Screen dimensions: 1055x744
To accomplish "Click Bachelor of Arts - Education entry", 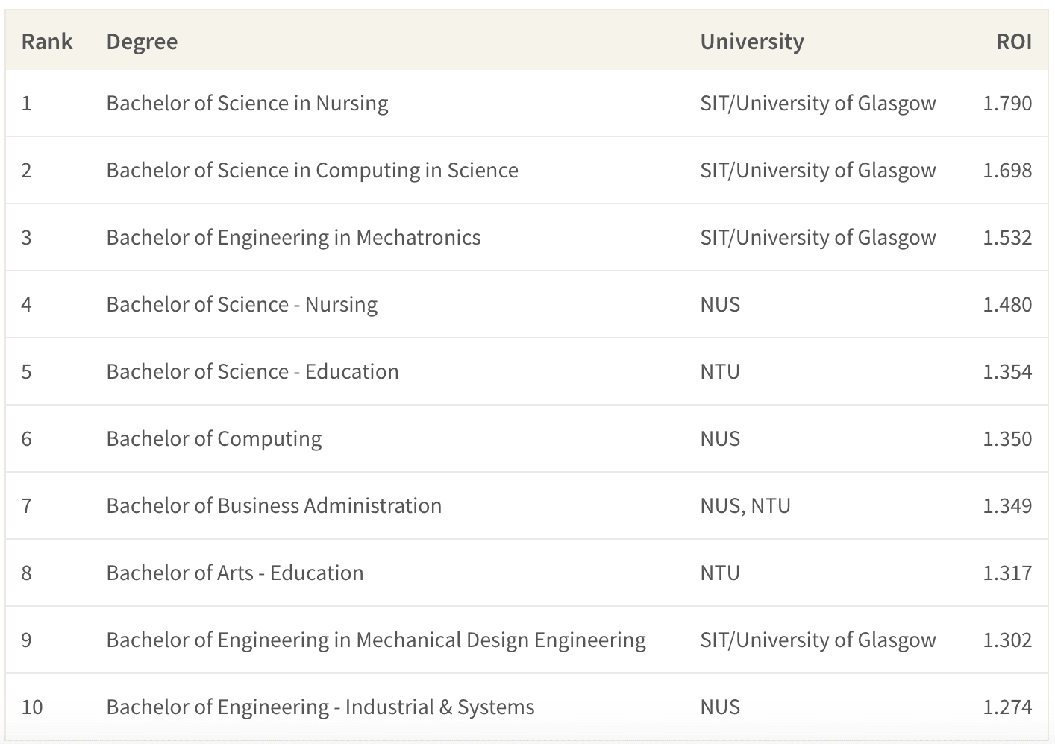I will click(235, 573).
